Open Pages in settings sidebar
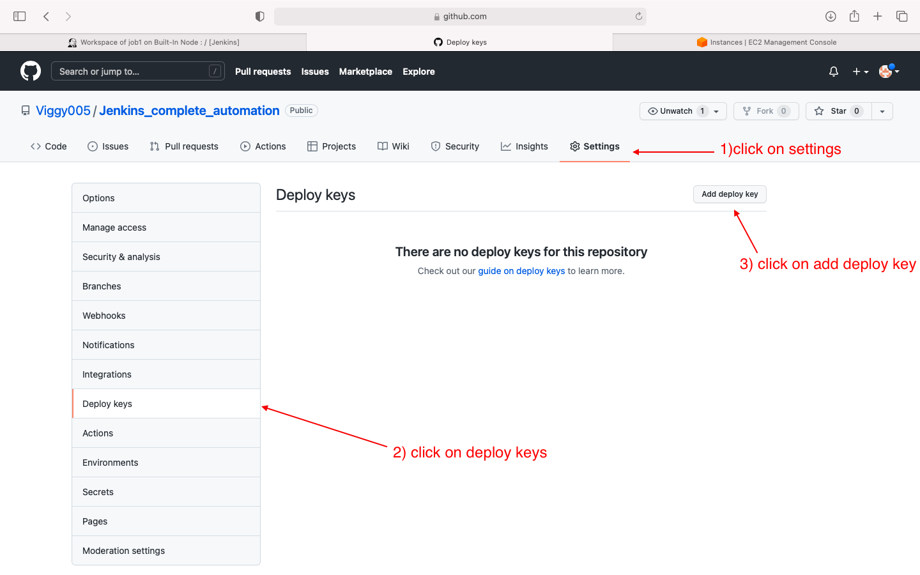This screenshot has height=575, width=920. 166,521
